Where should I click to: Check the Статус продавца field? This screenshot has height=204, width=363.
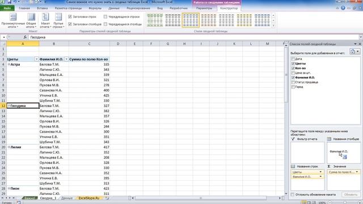click(293, 82)
